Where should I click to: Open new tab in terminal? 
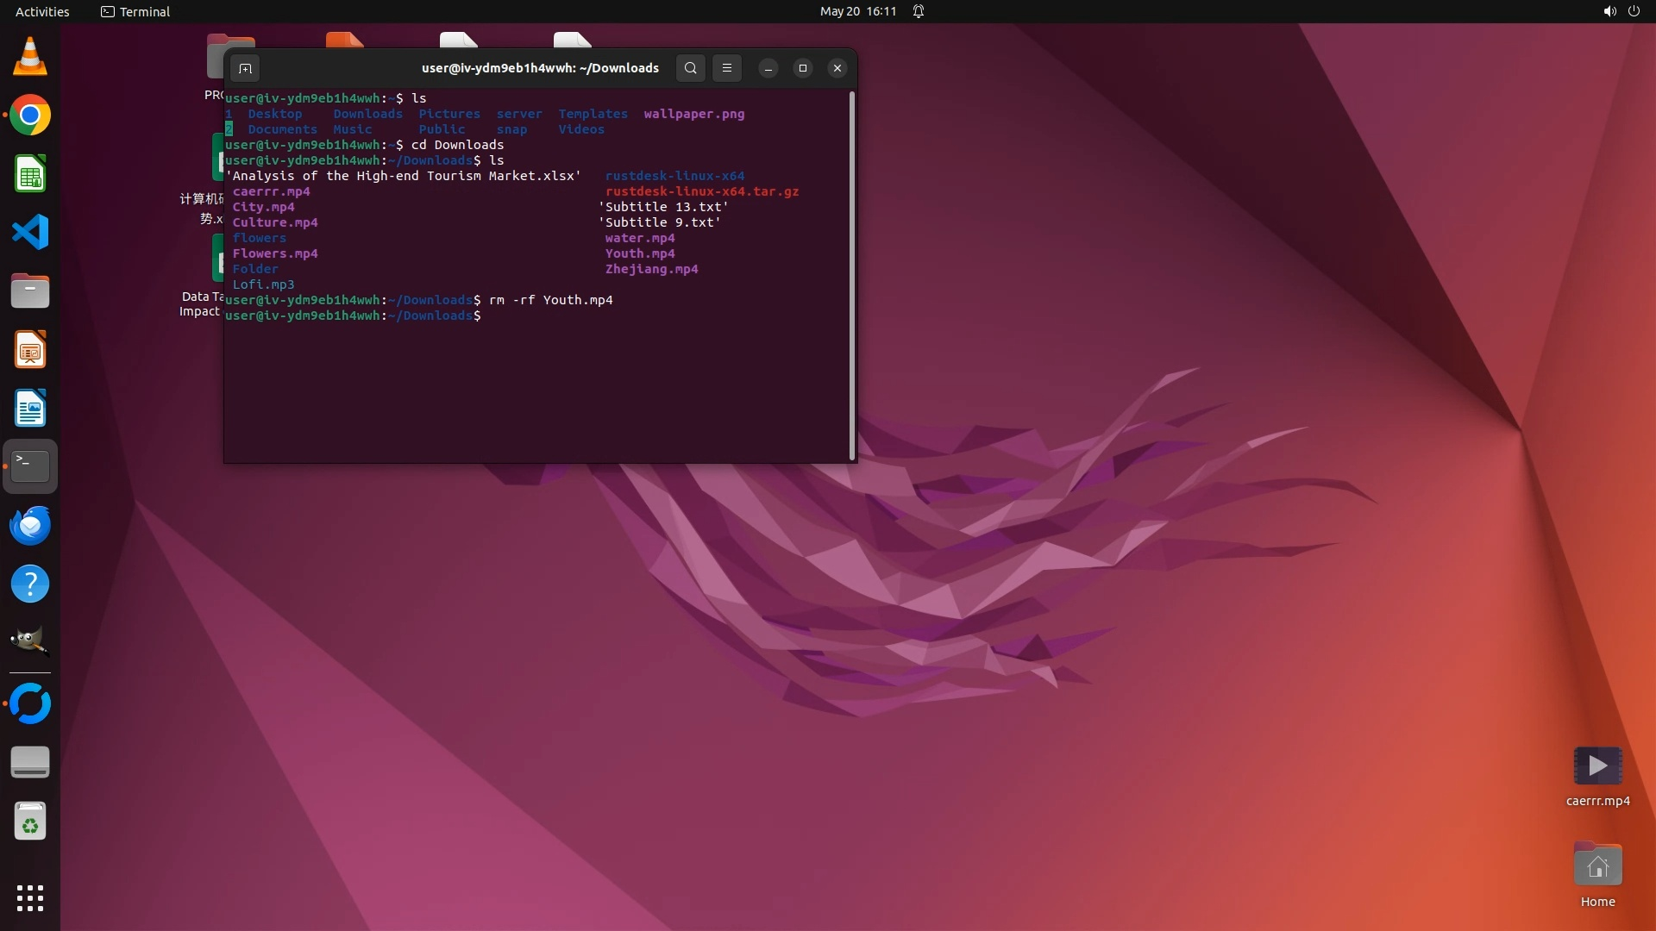245,68
